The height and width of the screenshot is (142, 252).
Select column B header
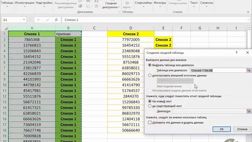click(x=68, y=28)
